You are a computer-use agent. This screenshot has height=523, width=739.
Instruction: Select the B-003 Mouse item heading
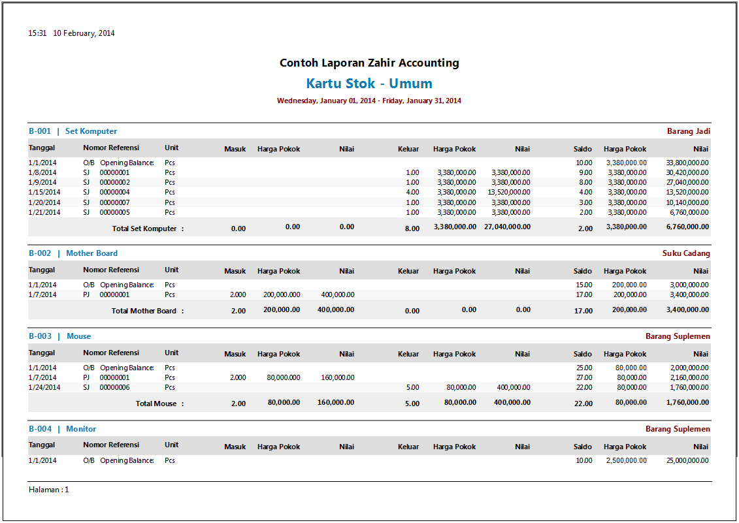(x=59, y=336)
